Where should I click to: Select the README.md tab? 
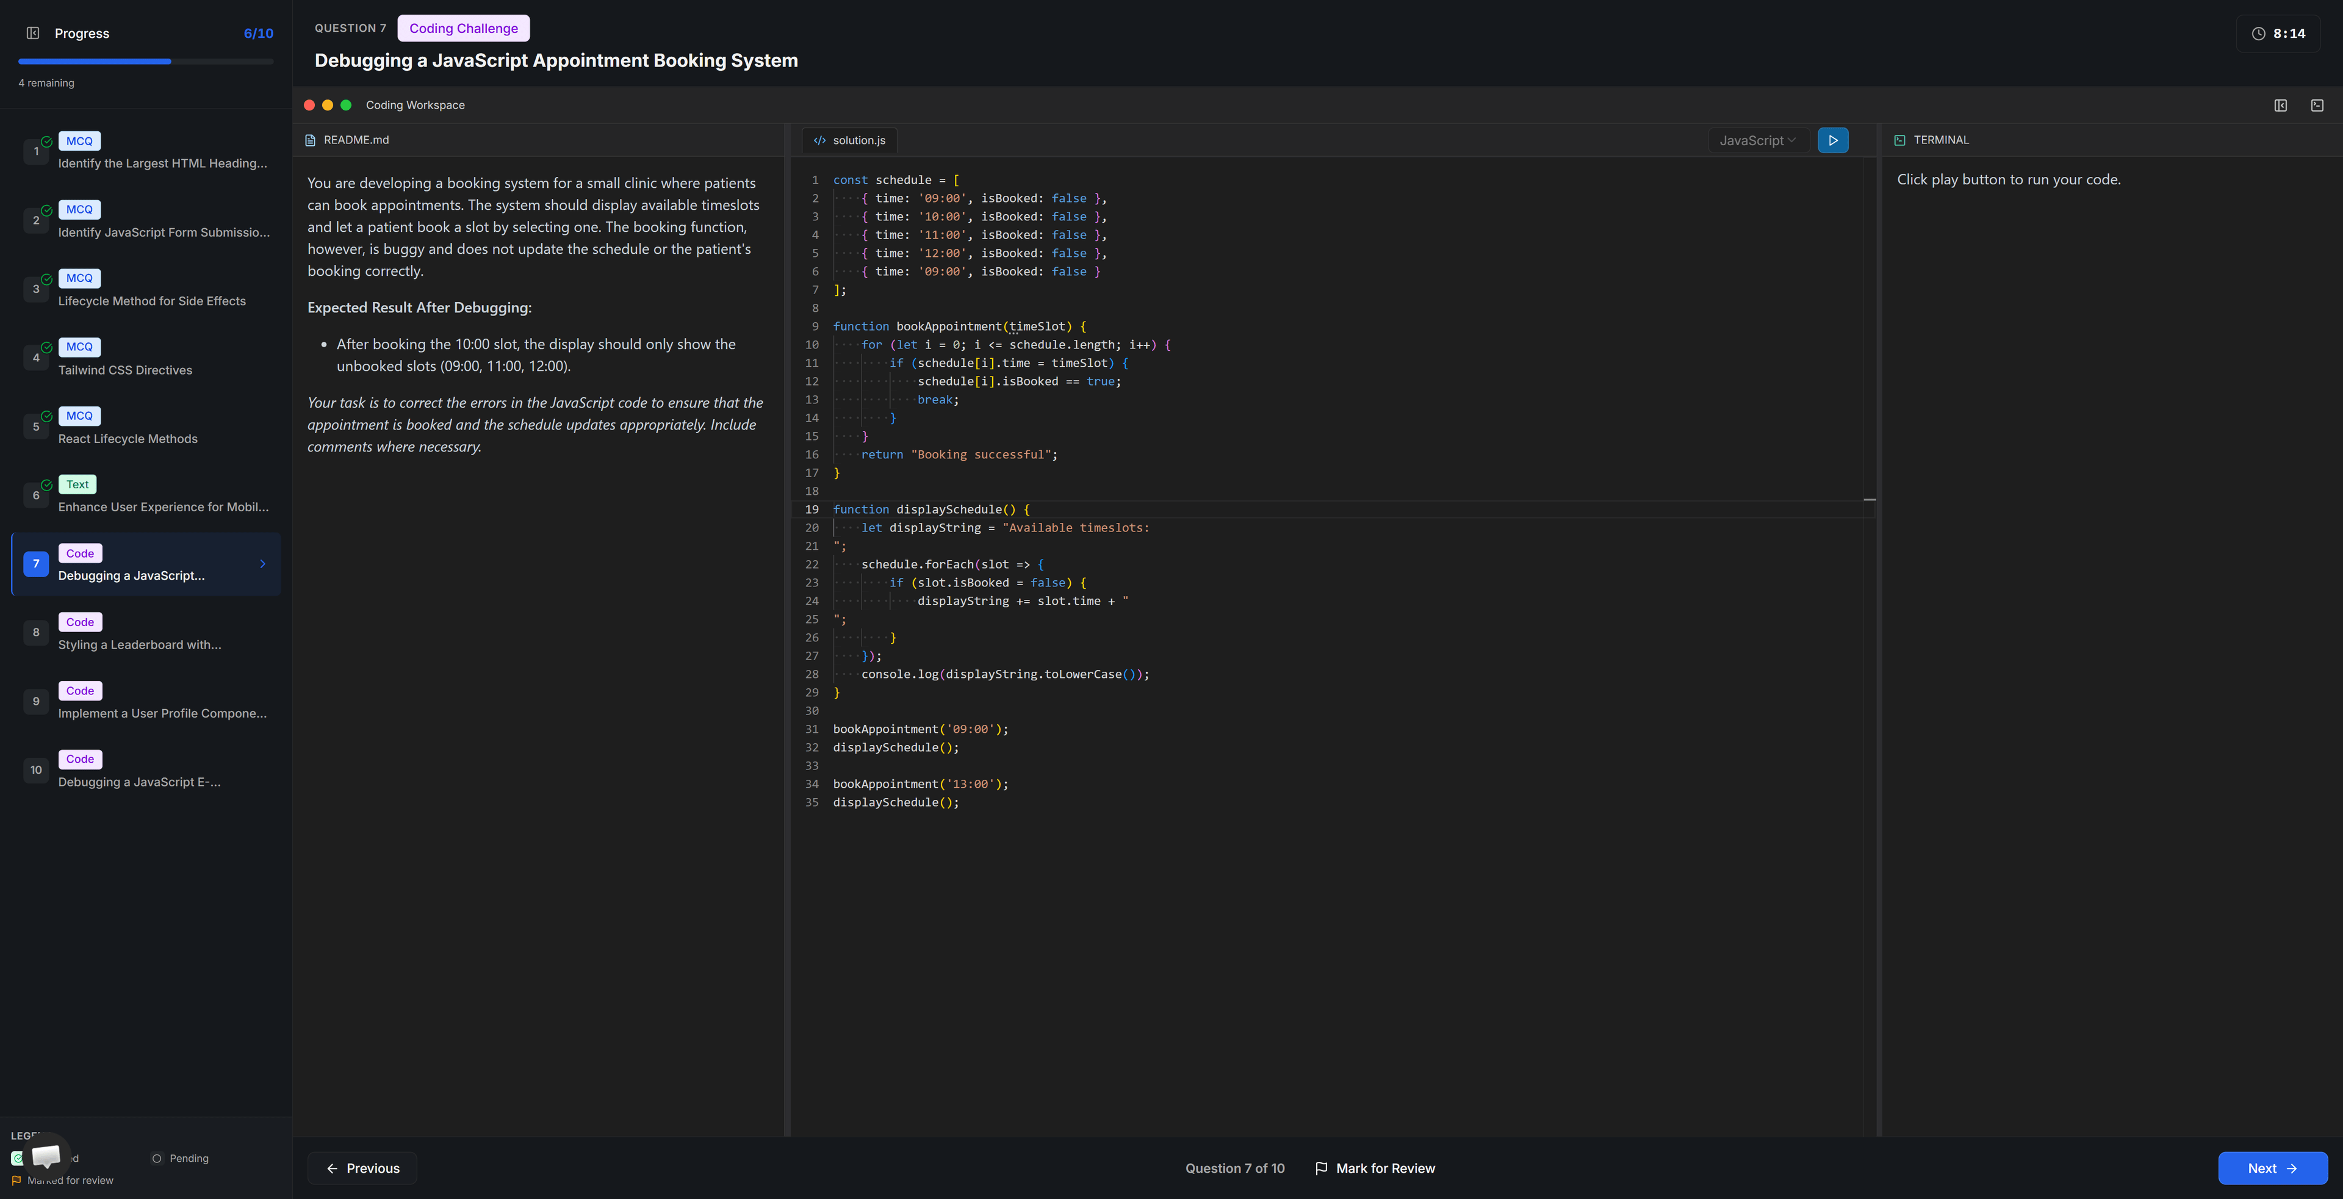pyautogui.click(x=347, y=140)
